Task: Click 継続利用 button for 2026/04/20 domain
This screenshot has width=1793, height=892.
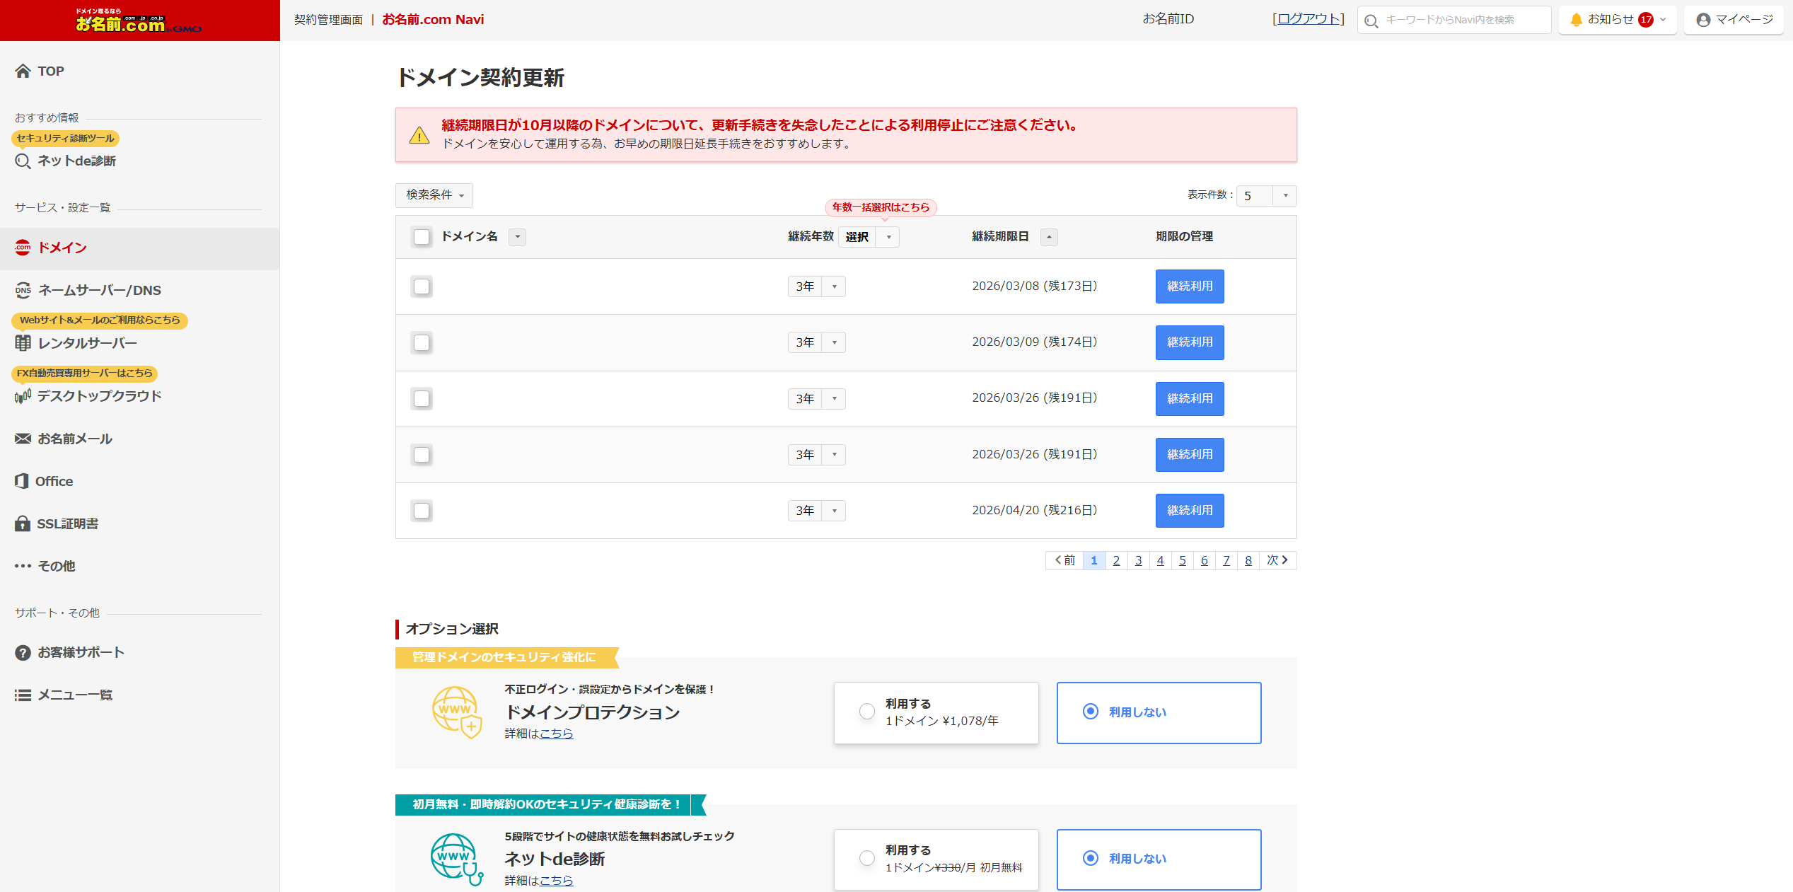Action: 1190,511
